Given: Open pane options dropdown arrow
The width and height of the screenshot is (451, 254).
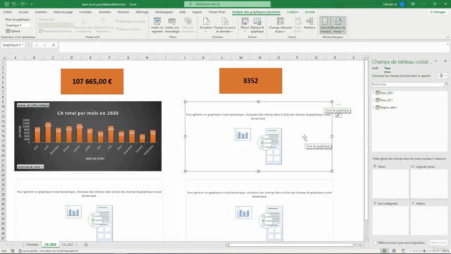Looking at the screenshot, I should tap(435, 61).
